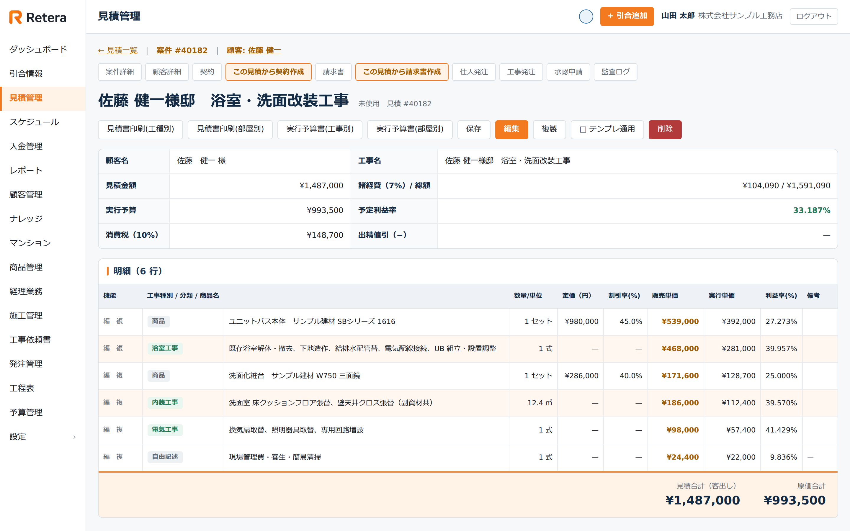Click the 見積書印刷(部屋別) button

point(230,130)
